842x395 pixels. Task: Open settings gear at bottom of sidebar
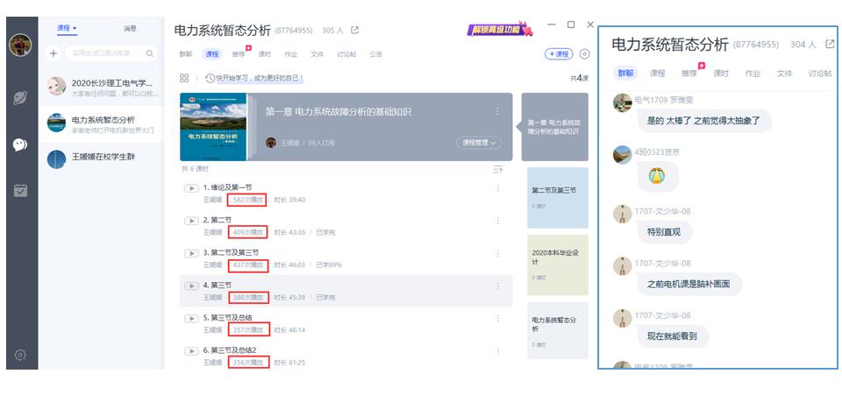pos(20,355)
